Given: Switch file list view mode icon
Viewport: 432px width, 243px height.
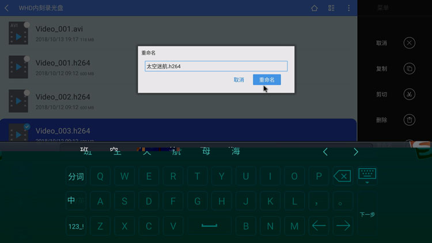Looking at the screenshot, I should tap(331, 8).
